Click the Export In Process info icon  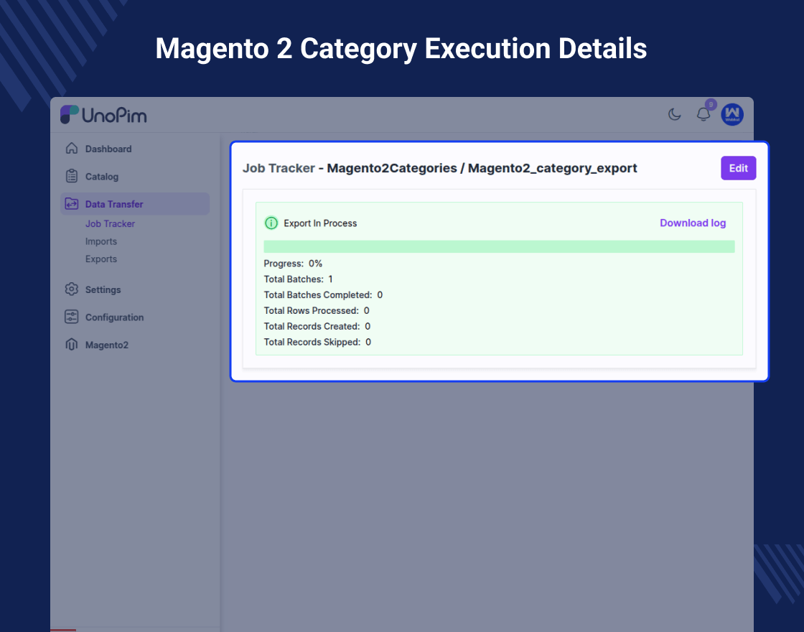[x=271, y=223]
